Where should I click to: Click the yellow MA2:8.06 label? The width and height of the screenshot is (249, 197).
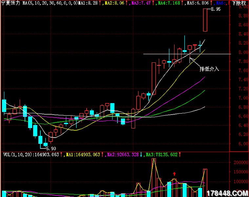pyautogui.click(x=114, y=3)
